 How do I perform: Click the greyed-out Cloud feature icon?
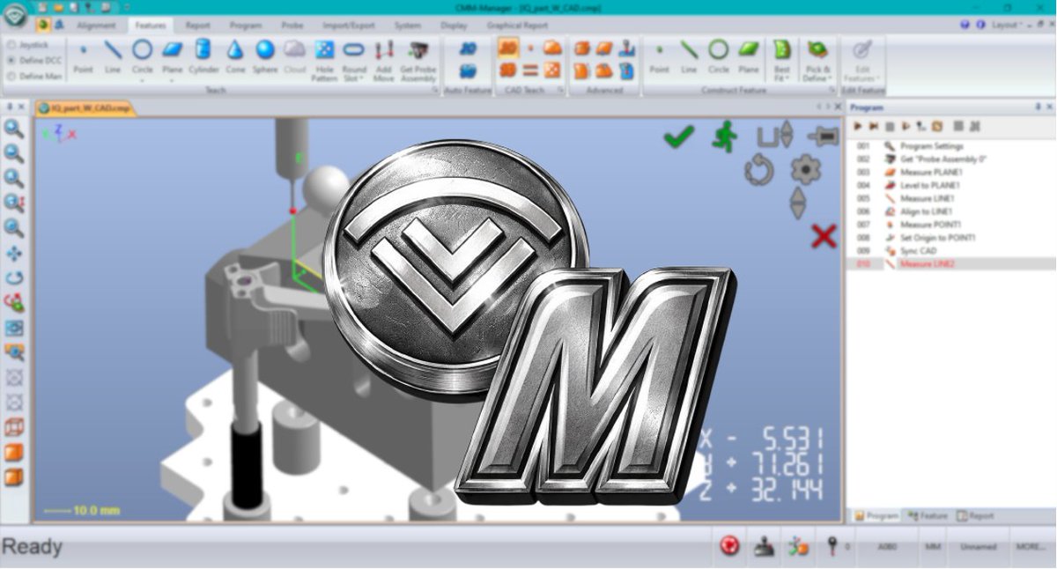[294, 56]
